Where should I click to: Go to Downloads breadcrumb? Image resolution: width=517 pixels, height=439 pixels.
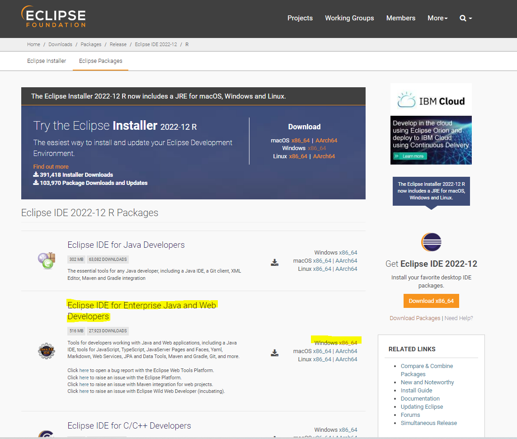click(x=61, y=44)
